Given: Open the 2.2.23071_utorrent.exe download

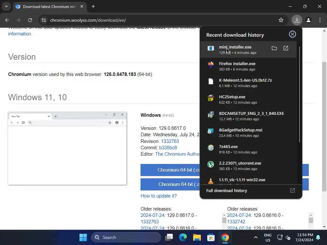Looking at the screenshot, I should 248,166.
